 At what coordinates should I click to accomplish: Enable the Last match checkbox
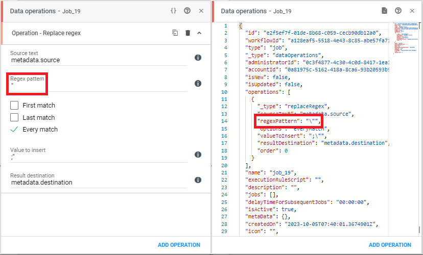14,117
